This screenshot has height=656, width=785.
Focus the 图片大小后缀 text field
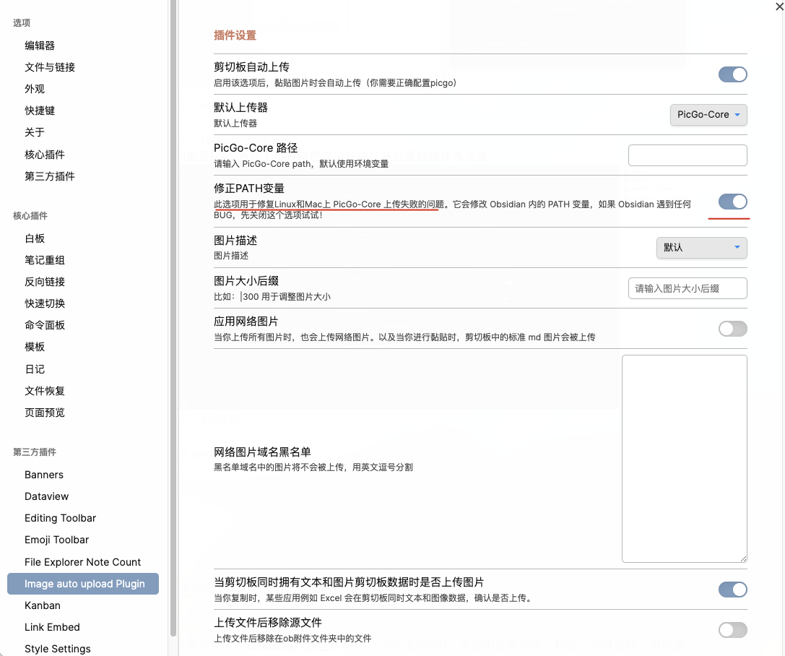point(687,288)
